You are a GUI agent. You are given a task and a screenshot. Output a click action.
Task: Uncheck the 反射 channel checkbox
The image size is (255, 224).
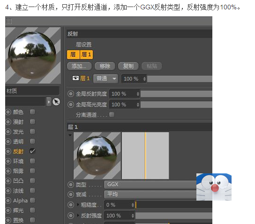coord(32,151)
